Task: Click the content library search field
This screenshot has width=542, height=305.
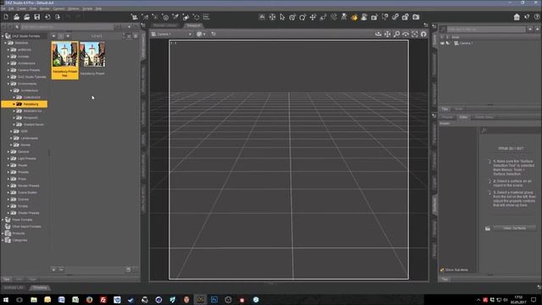Action: pyautogui.click(x=67, y=26)
